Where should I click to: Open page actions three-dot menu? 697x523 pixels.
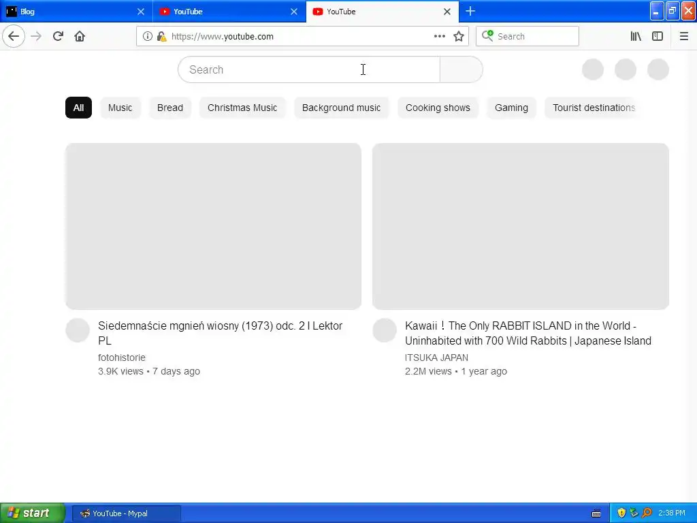click(439, 36)
